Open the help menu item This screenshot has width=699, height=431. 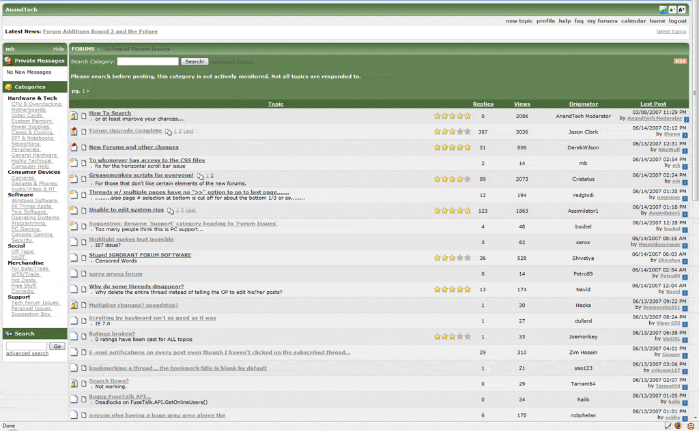pyautogui.click(x=565, y=21)
